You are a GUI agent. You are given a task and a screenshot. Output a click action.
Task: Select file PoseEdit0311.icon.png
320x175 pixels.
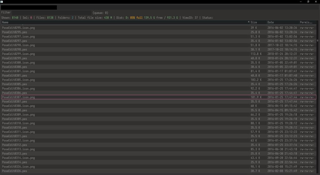tap(159, 132)
